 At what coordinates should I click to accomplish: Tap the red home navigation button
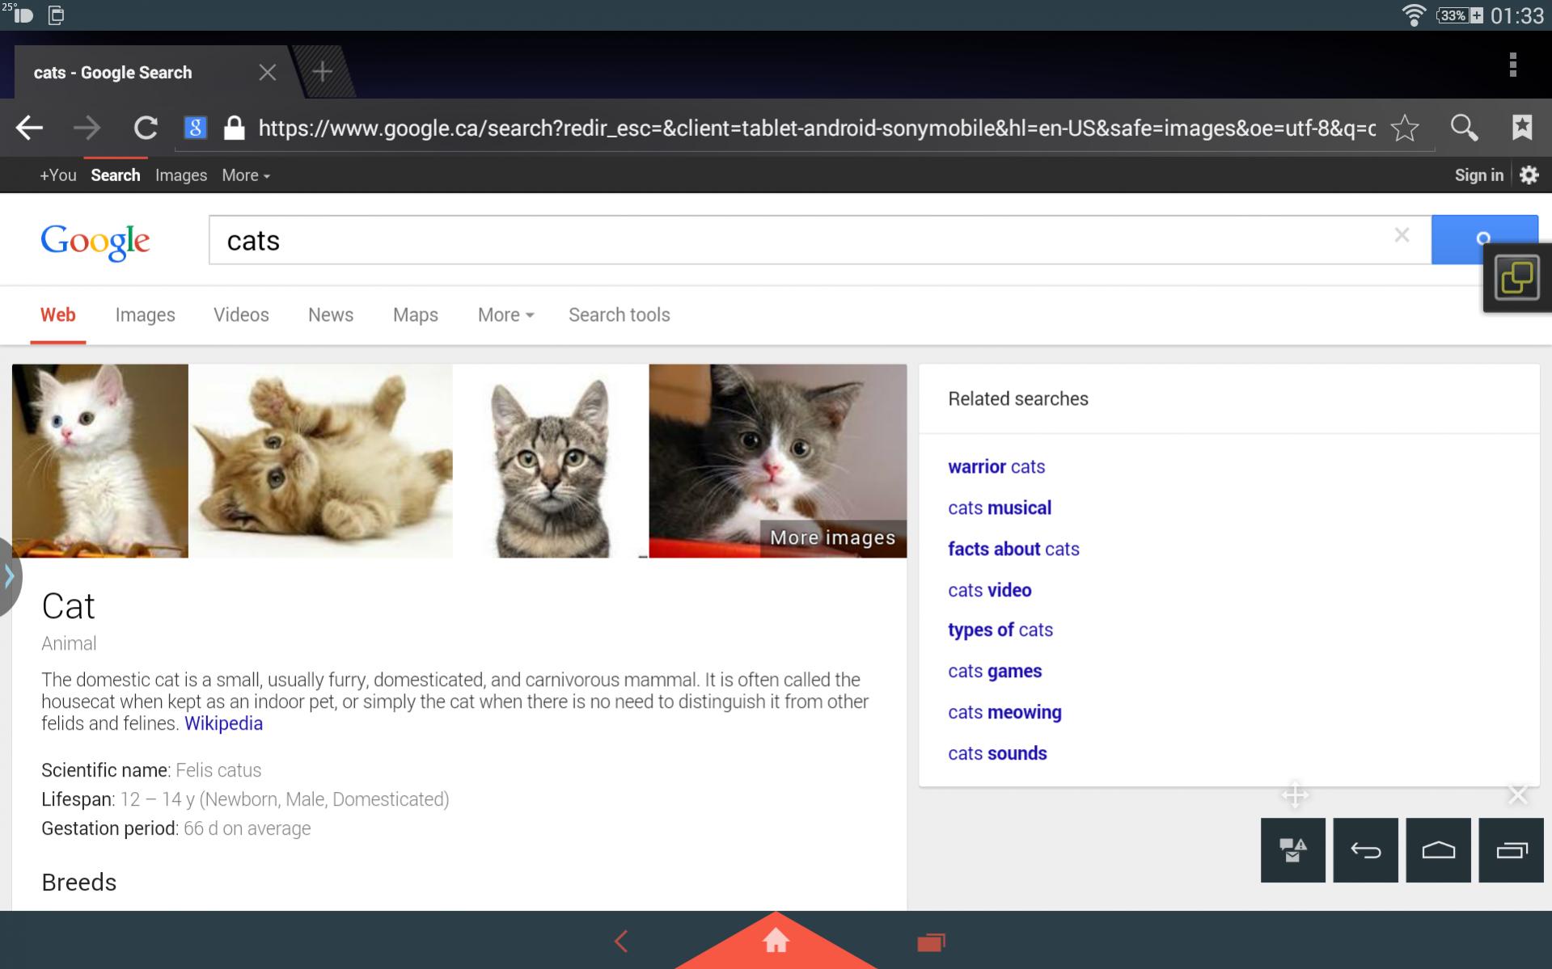point(776,941)
